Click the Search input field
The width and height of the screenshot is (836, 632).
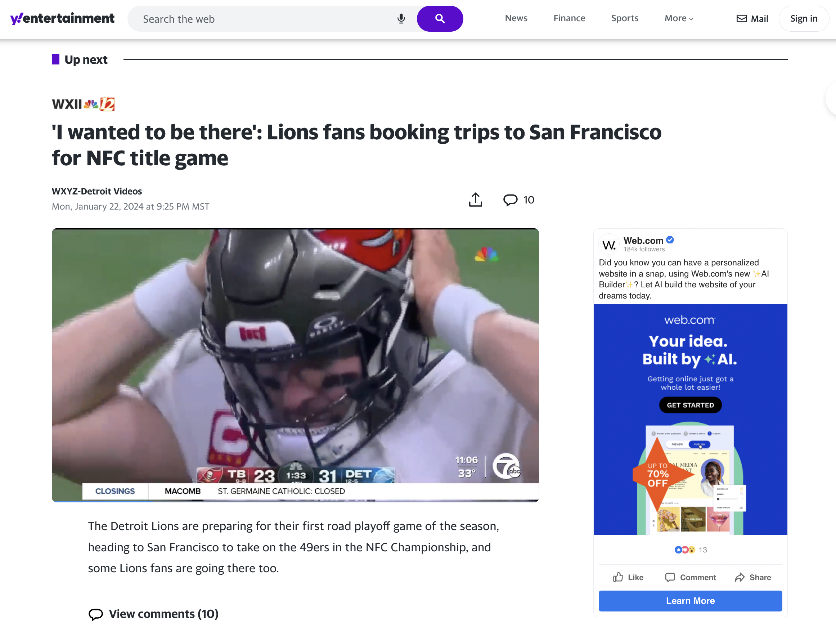(265, 19)
